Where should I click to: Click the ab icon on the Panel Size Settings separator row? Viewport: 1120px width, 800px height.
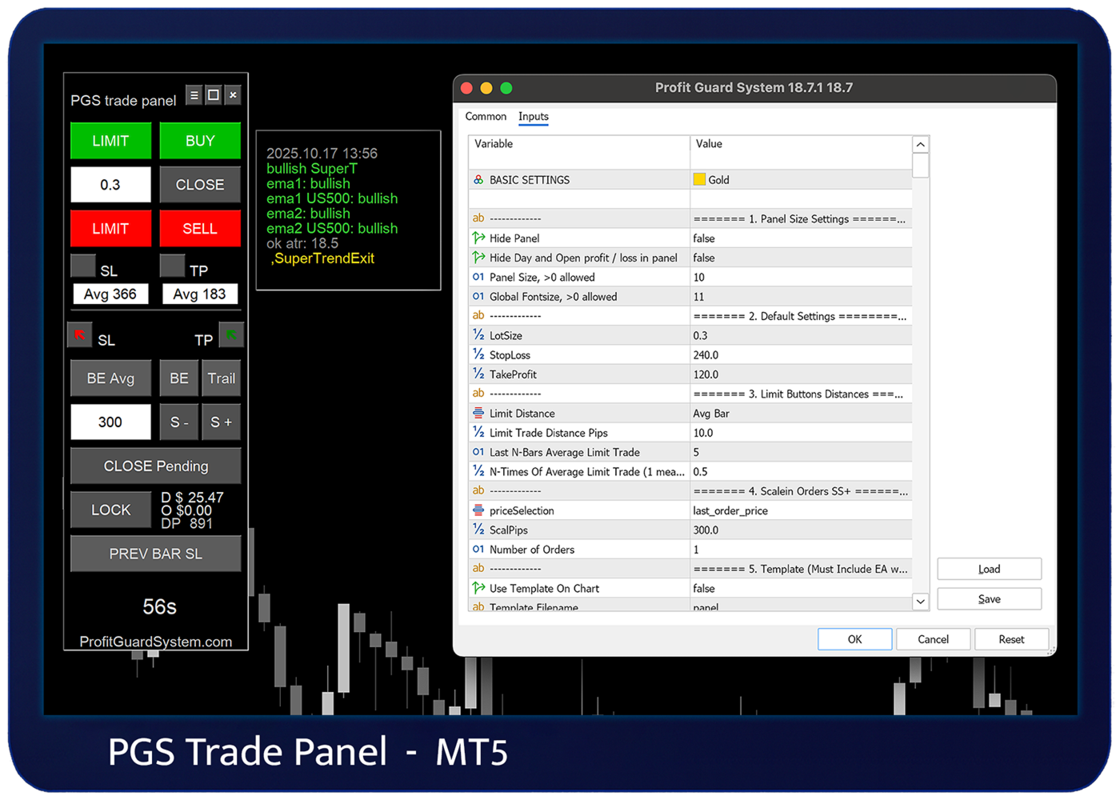point(478,218)
